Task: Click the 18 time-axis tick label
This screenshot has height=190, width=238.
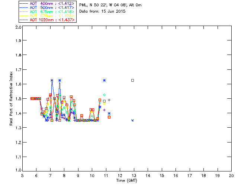Action: pyautogui.click(x=203, y=176)
